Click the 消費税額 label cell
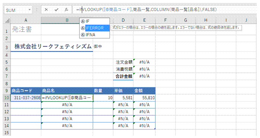Viewport: 260px width, 138px height. click(x=123, y=69)
